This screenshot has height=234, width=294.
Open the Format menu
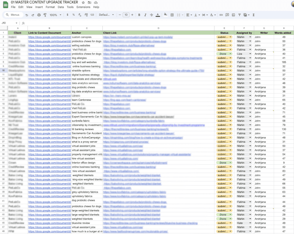click(x=50, y=7)
